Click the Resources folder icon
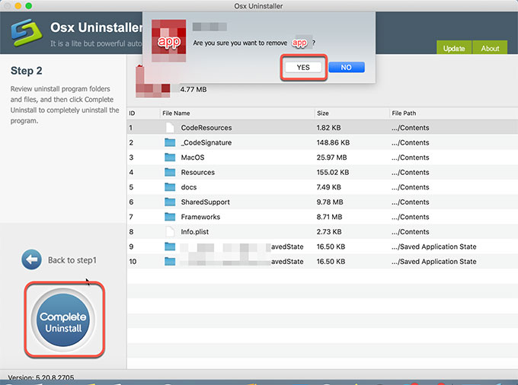 click(x=170, y=172)
